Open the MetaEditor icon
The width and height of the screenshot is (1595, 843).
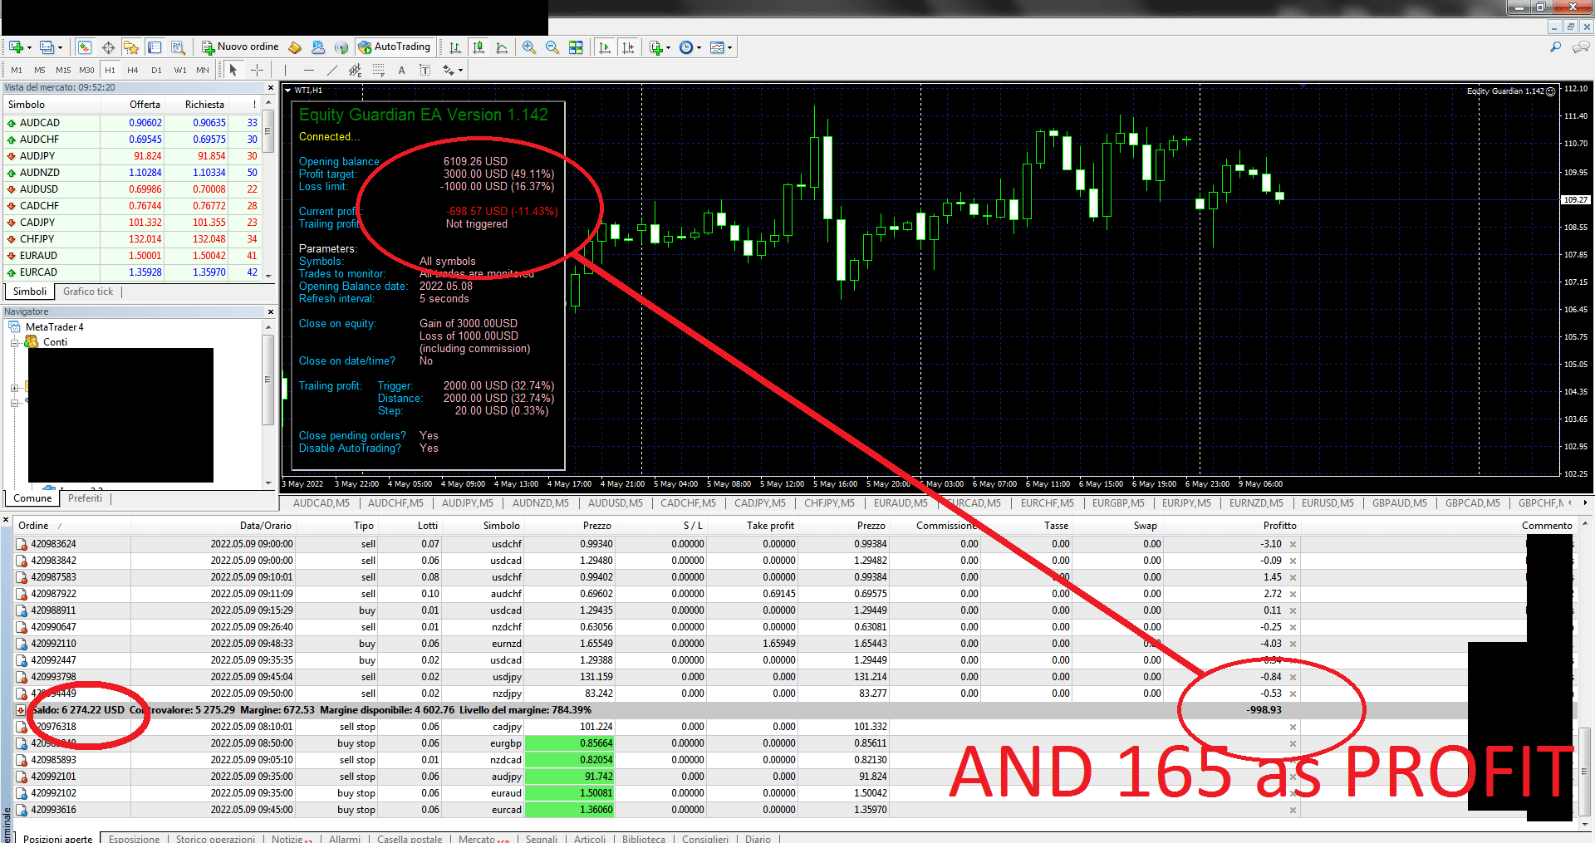click(295, 47)
